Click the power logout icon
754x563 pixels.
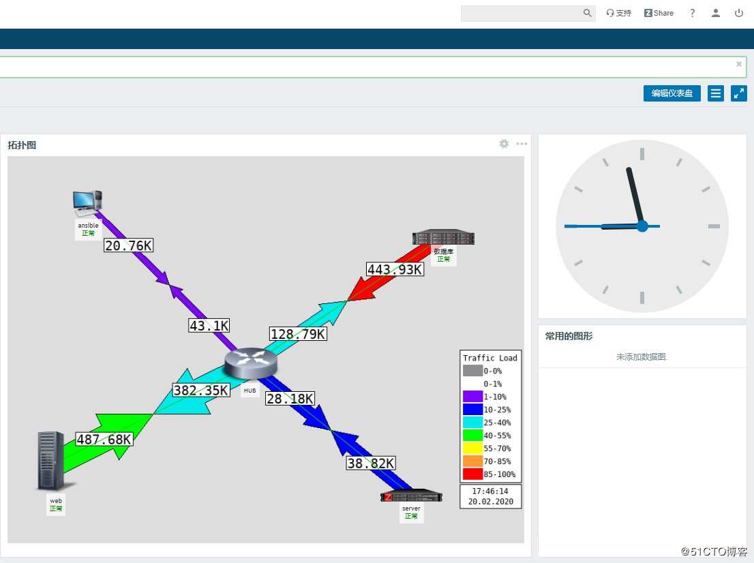pos(739,13)
